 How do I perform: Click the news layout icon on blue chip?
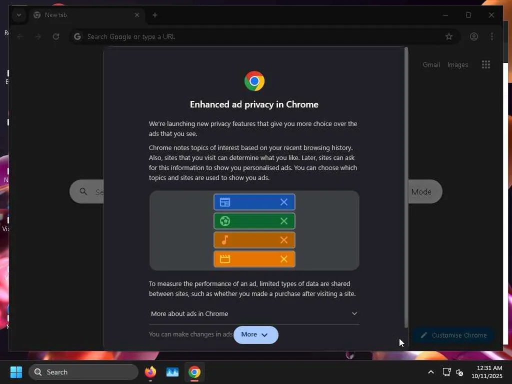(225, 202)
